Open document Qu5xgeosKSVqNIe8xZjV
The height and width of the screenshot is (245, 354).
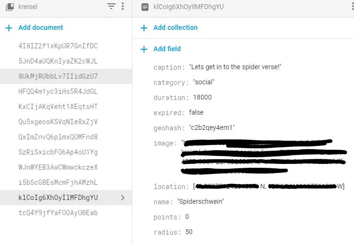(x=58, y=122)
